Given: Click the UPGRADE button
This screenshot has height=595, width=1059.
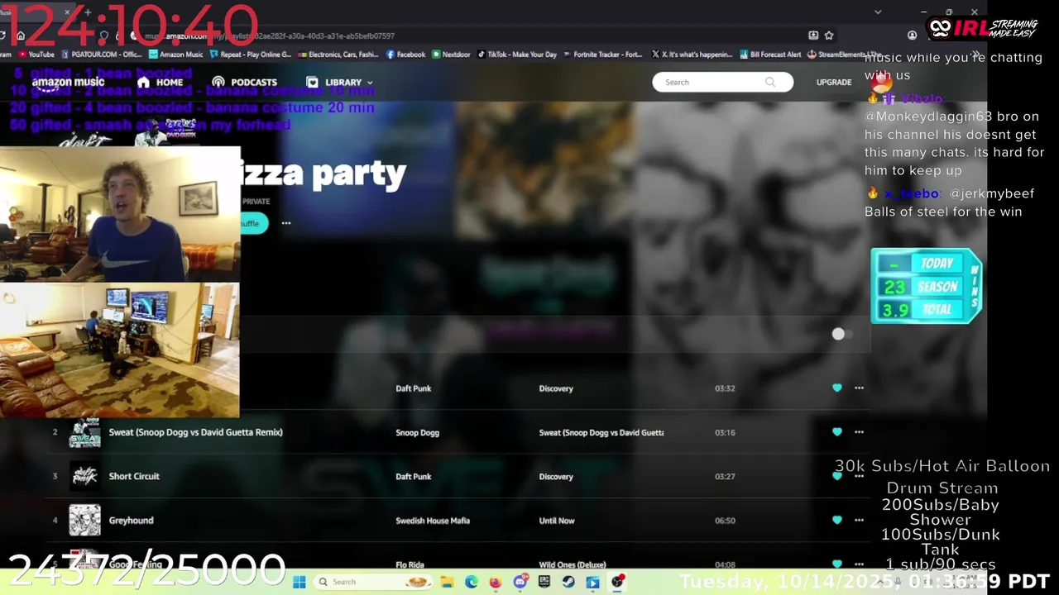Looking at the screenshot, I should (x=834, y=82).
